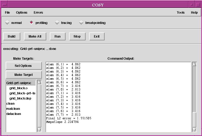Click the Set Options button
The height and width of the screenshot is (136, 202).
pyautogui.click(x=24, y=66)
